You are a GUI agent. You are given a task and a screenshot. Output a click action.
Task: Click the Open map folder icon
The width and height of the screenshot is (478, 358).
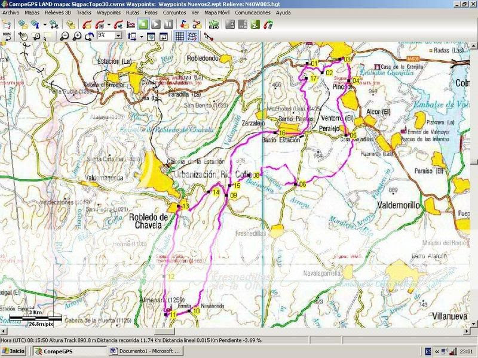coord(23,24)
